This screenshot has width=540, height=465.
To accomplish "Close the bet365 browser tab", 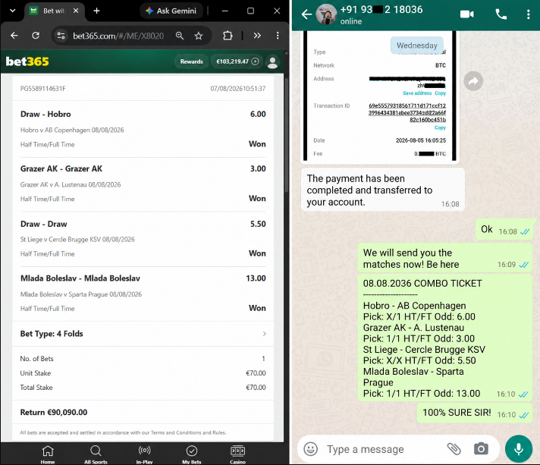I will point(76,11).
